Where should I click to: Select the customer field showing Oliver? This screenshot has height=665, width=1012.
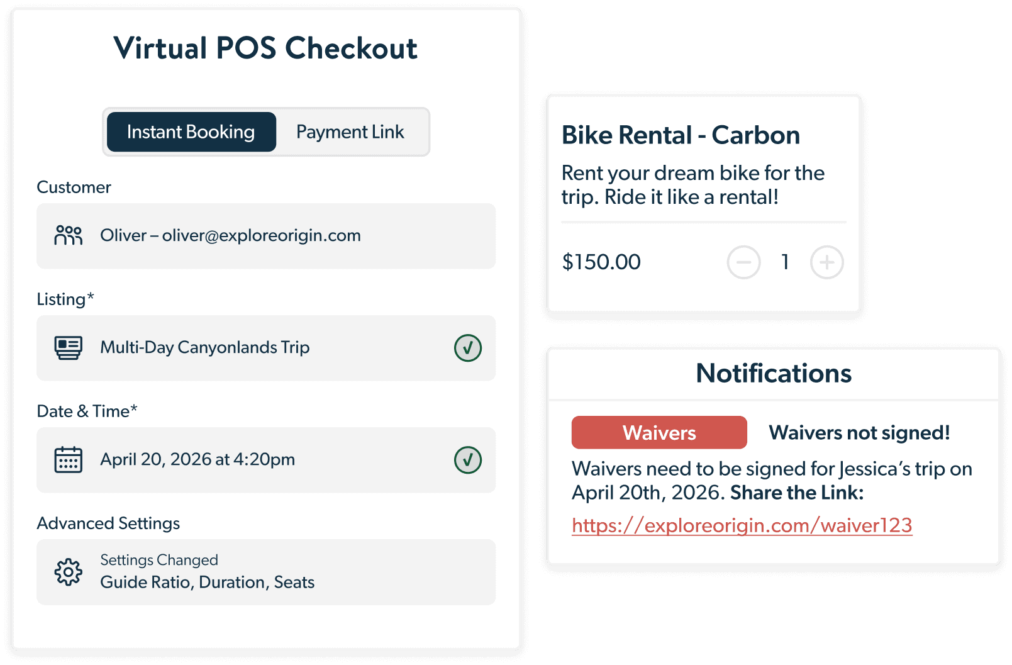264,236
